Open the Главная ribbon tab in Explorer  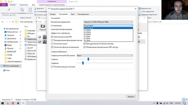pos(12,5)
